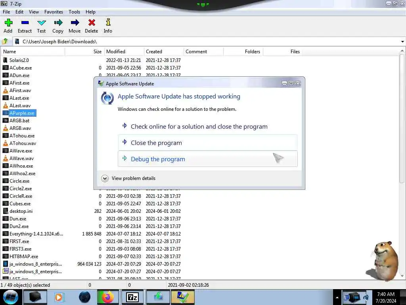Select the AWave.wav file icon
The height and width of the screenshot is (305, 406).
[x=6, y=158]
